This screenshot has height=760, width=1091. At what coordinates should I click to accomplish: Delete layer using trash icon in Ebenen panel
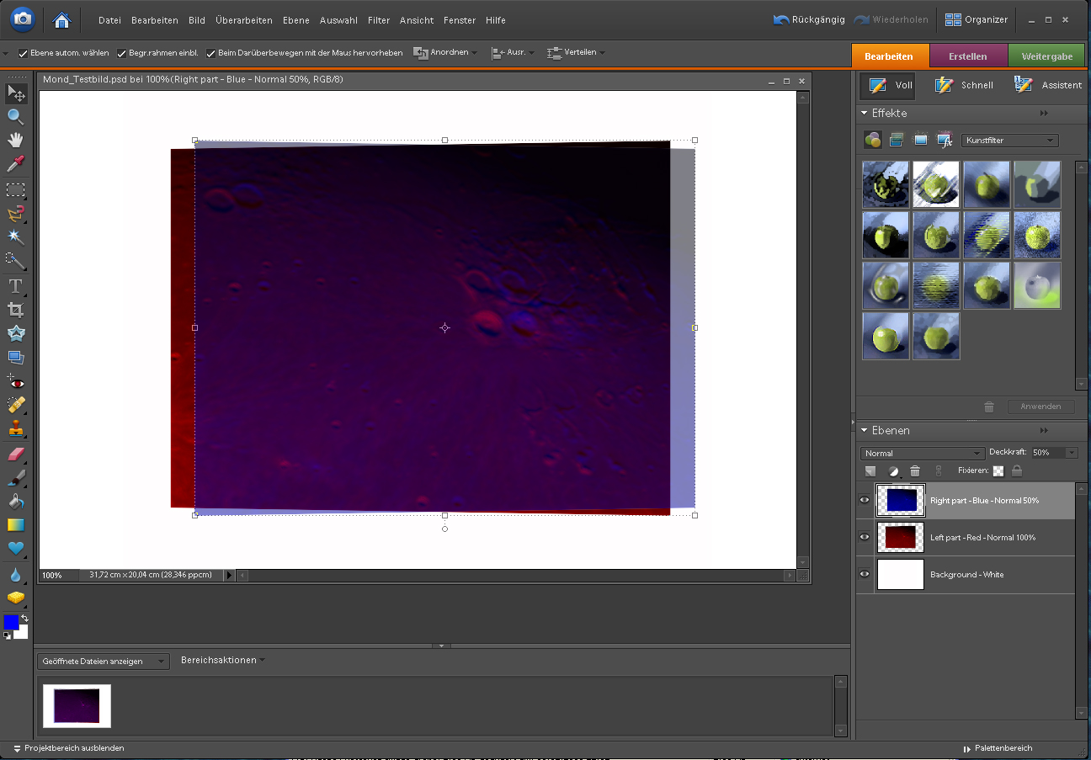[915, 471]
